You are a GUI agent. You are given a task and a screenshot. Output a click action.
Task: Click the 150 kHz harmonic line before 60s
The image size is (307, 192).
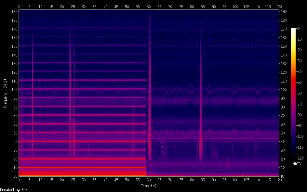coord(81,45)
